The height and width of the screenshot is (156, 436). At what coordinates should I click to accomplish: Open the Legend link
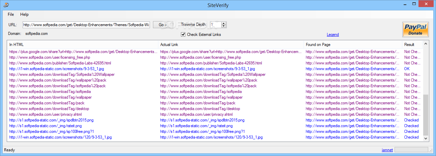click(333, 35)
